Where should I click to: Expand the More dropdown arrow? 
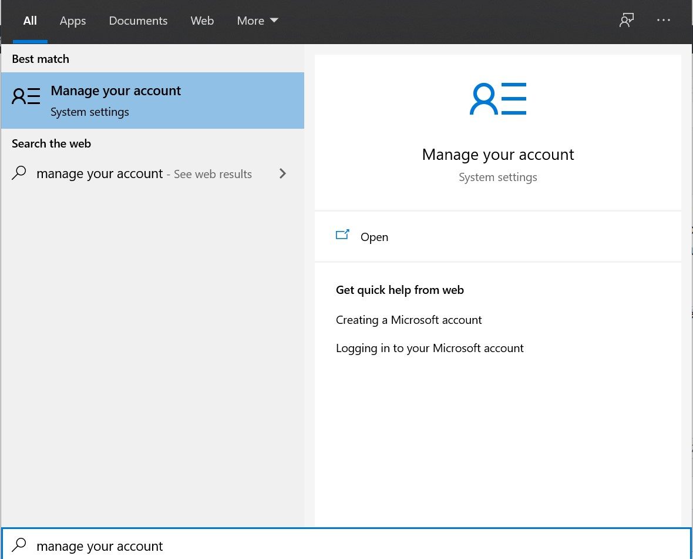point(274,21)
